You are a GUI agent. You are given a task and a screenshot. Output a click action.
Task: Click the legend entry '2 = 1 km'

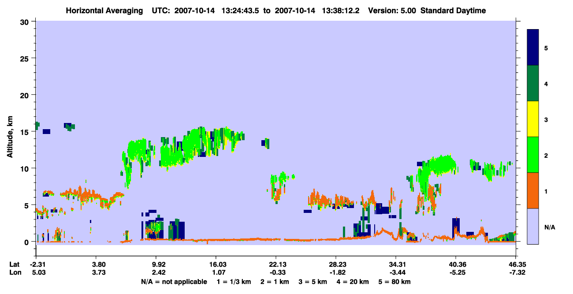[x=276, y=282]
